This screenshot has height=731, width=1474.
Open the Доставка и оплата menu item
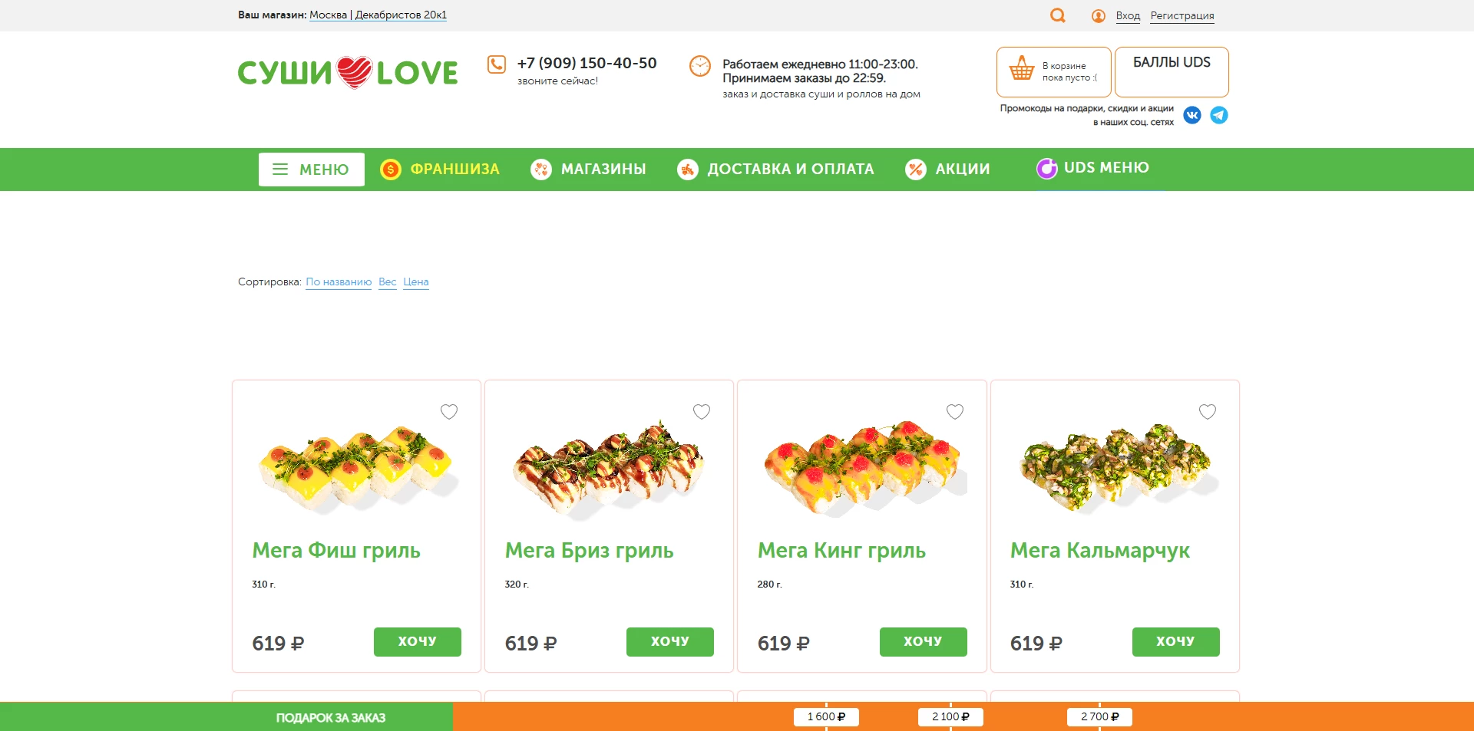[x=790, y=169]
